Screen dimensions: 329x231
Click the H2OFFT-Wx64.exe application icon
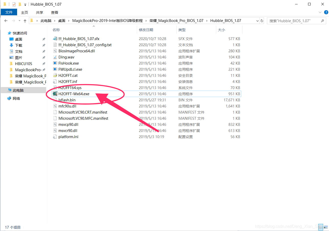[x=55, y=94]
